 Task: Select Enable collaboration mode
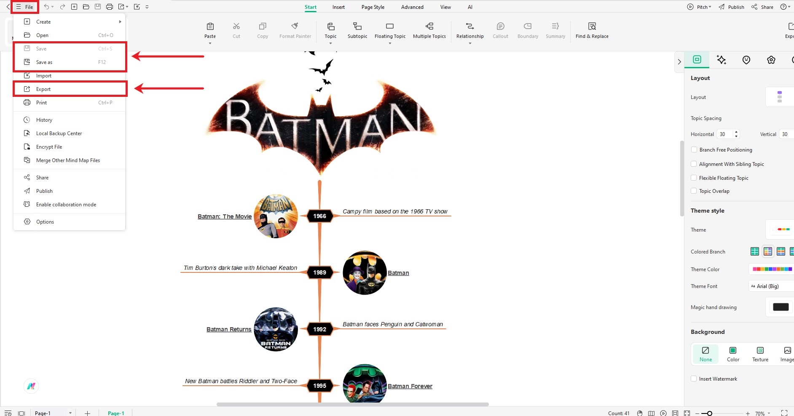[70, 205]
